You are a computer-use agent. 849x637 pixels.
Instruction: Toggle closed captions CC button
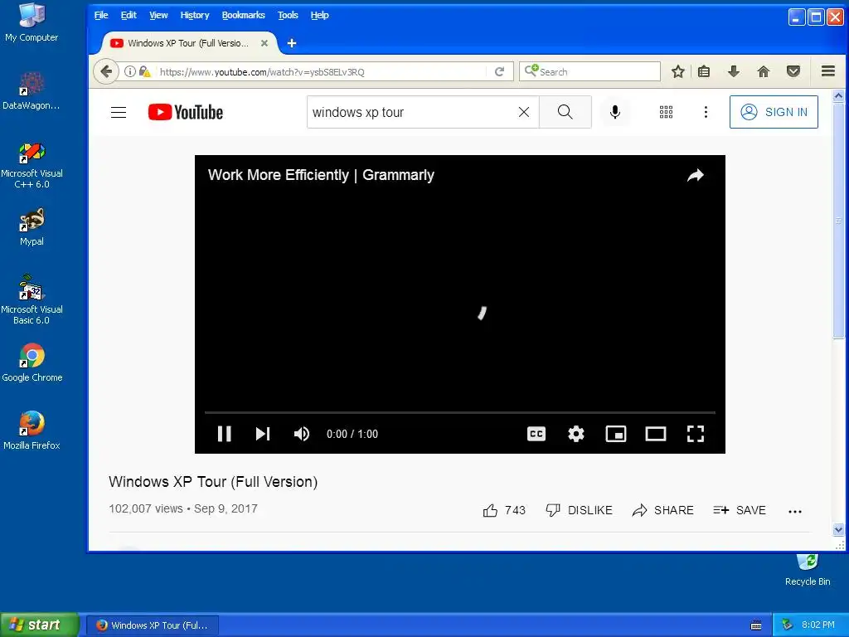(536, 434)
